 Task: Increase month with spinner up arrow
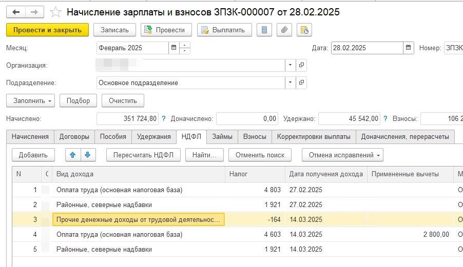click(x=185, y=45)
